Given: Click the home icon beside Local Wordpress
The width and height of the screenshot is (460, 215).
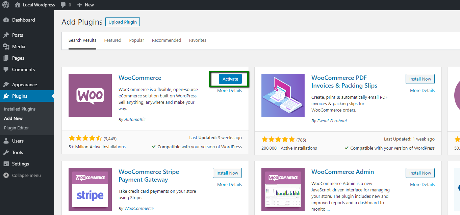Looking at the screenshot, I should pos(18,5).
